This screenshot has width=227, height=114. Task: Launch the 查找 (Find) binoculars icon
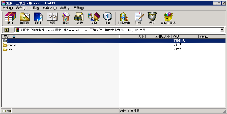click(80, 18)
